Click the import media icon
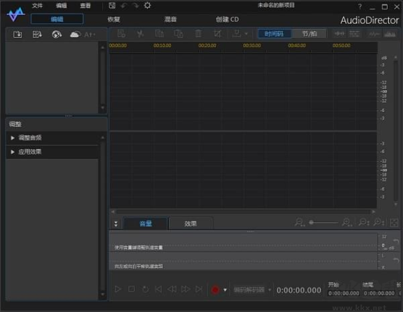The height and width of the screenshot is (312, 403). point(17,34)
